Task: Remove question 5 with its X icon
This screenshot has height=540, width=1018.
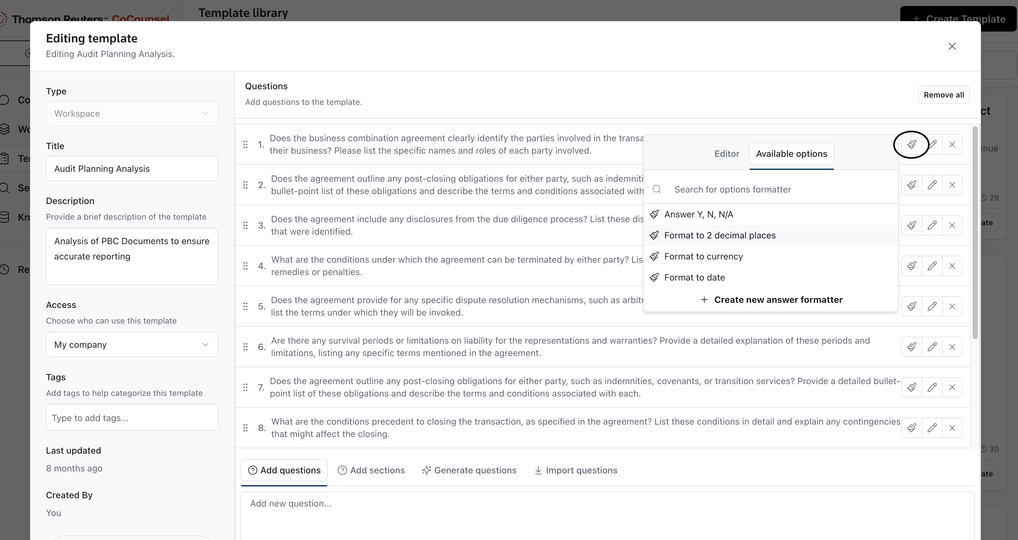Action: coord(952,306)
